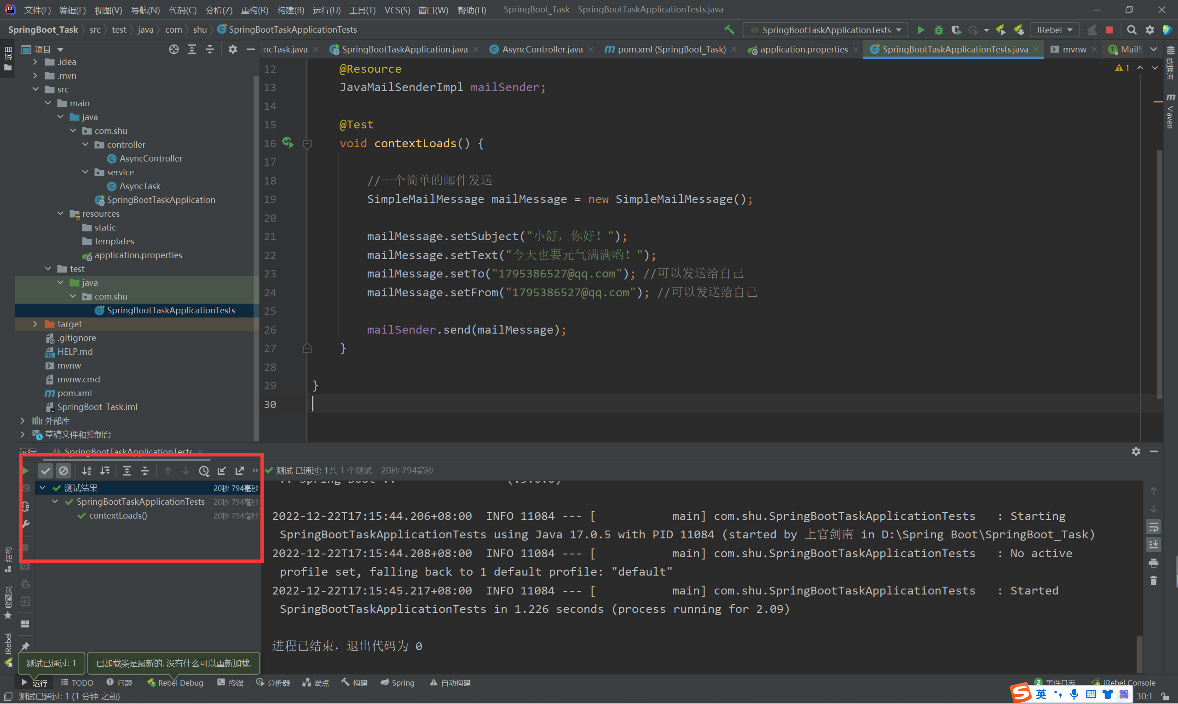Image resolution: width=1178 pixels, height=704 pixels.
Task: Switch to the AsyncController.java tab
Action: pos(541,49)
